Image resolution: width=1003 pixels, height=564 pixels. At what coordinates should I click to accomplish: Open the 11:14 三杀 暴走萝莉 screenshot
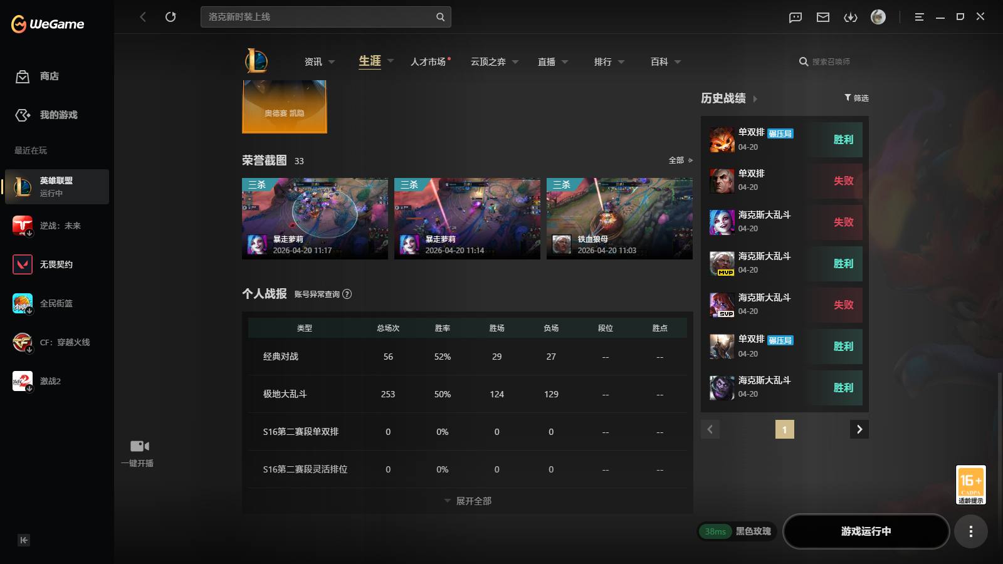[467, 219]
